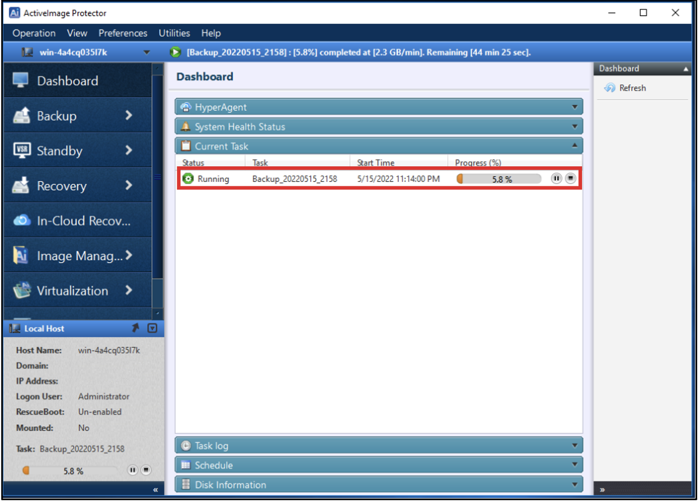This screenshot has height=503, width=700.
Task: Click the Standby VSR monitor icon
Action: 21,150
